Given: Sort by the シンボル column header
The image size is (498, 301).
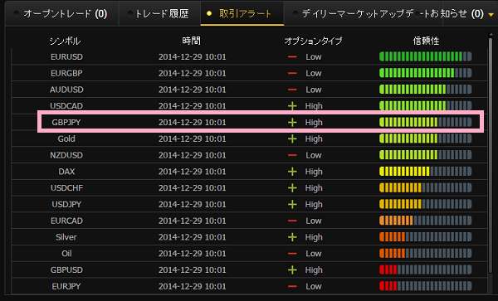Looking at the screenshot, I should click(65, 41).
